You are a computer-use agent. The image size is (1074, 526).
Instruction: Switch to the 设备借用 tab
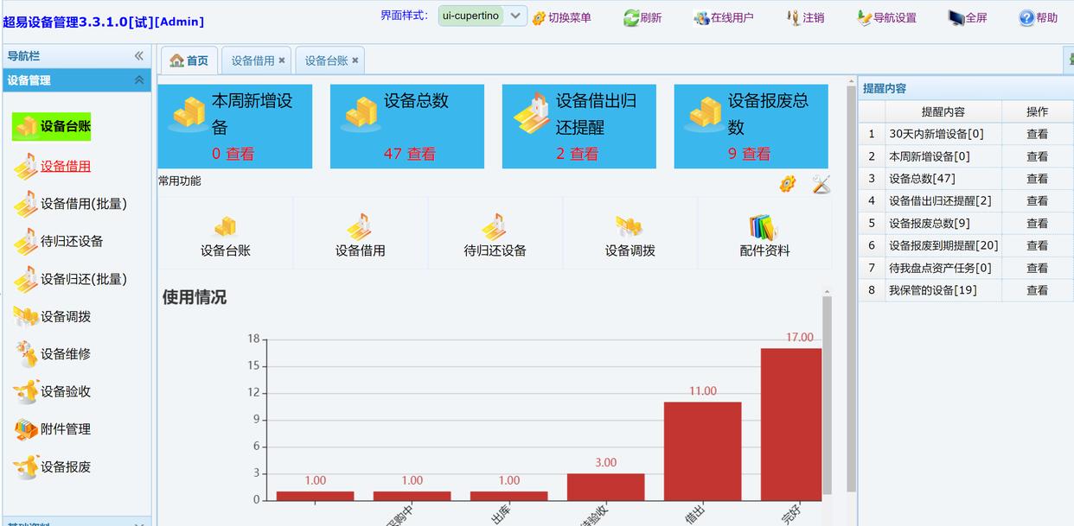tap(252, 60)
